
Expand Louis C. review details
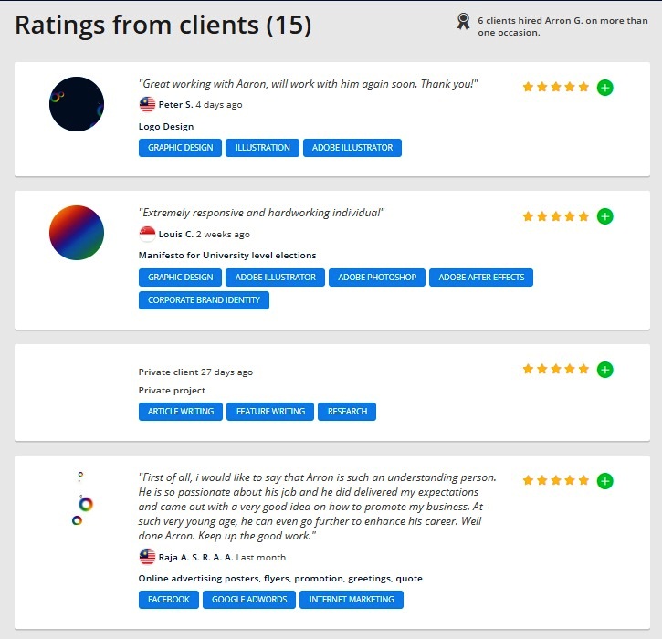click(604, 216)
